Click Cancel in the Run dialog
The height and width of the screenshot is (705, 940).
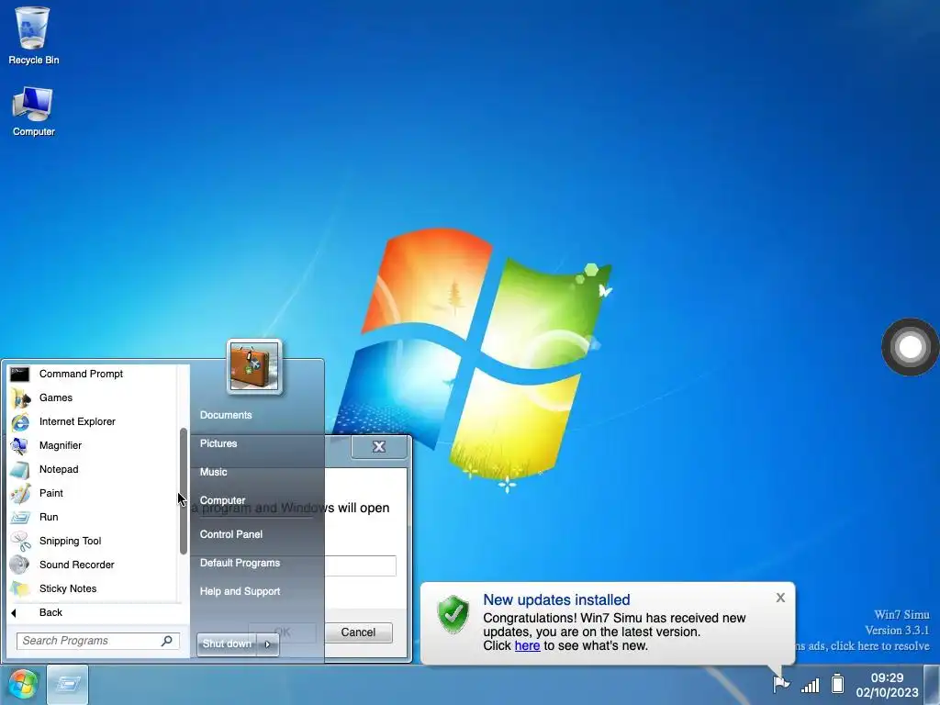pyautogui.click(x=358, y=632)
